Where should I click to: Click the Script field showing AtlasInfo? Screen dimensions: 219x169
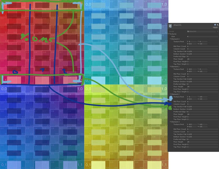(202, 32)
